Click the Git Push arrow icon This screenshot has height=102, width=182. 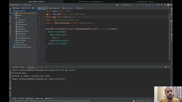tap(156, 5)
